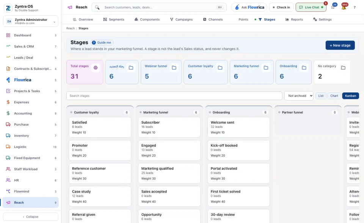Open Contracts & Subscriptions document icon
Image resolution: width=364 pixels, height=223 pixels.
coord(8,69)
